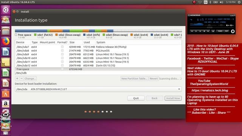Launch Firefox from the dock

coord(6,41)
